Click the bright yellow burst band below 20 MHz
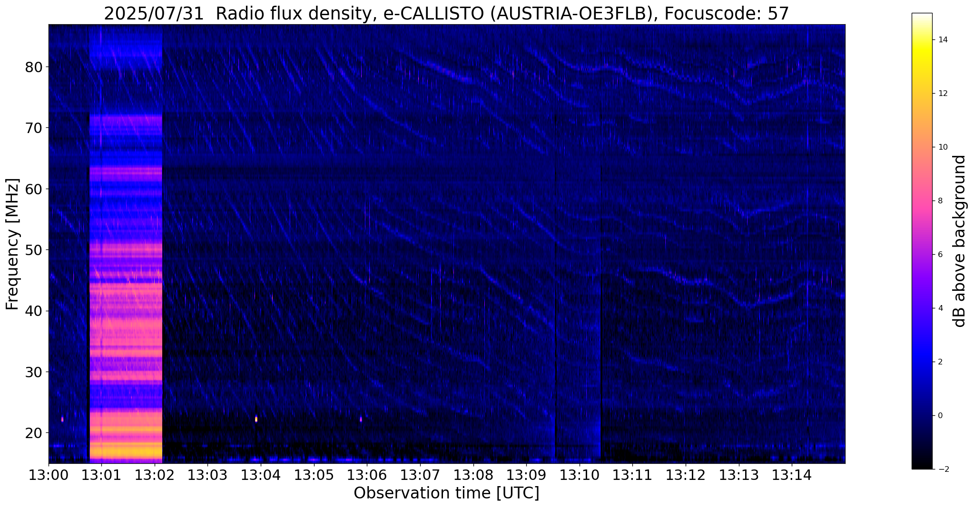Viewport: 974px width, 507px height. pos(126,450)
